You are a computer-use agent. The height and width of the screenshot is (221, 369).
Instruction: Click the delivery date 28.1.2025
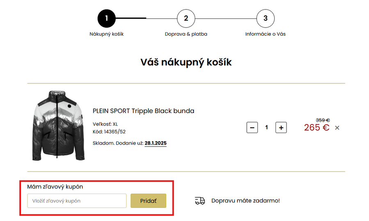tap(155, 143)
